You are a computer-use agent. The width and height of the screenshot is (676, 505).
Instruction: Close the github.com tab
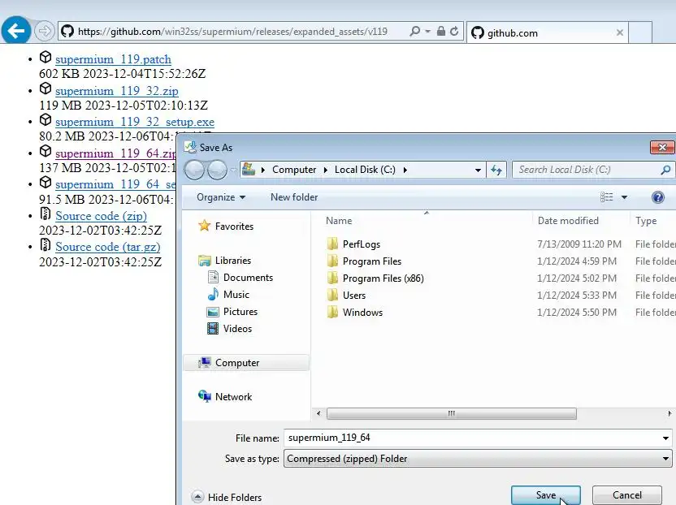(x=619, y=32)
